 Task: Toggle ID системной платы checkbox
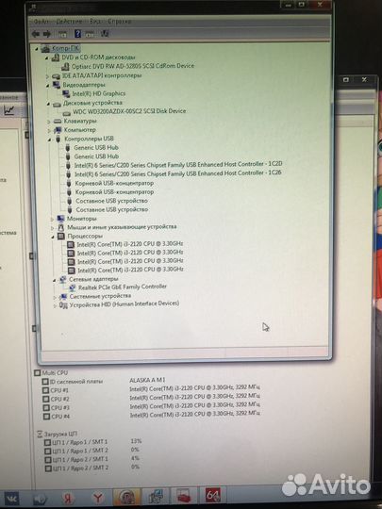[x=45, y=382]
